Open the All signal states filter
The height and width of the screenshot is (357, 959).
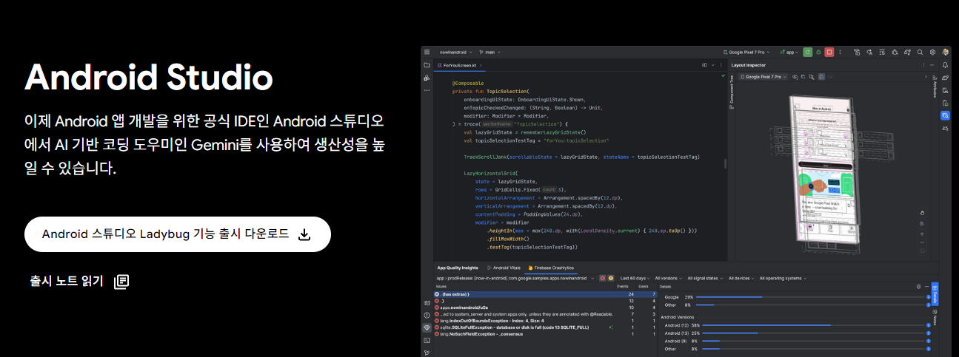tap(706, 278)
